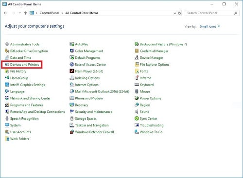
Task: Open Security and Maintenance link
Action: 94,112
